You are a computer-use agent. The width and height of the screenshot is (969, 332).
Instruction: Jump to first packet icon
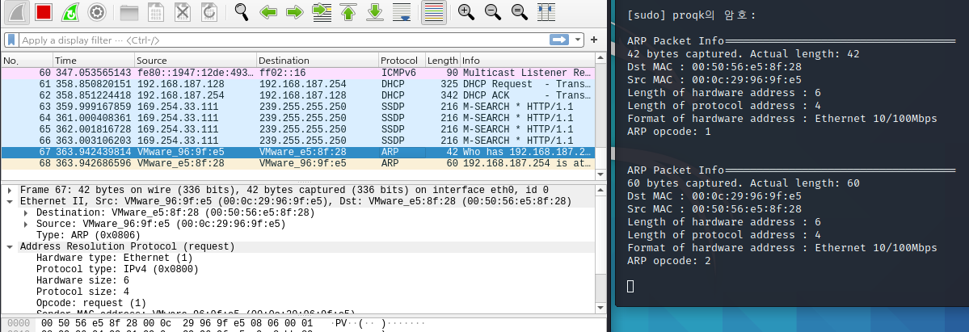pos(348,12)
